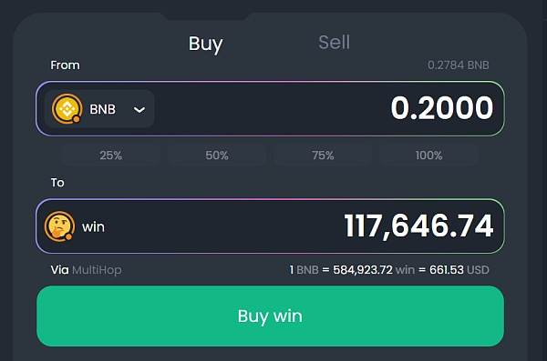Click the BNB coin logo icon
The height and width of the screenshot is (361, 547).
(x=67, y=109)
